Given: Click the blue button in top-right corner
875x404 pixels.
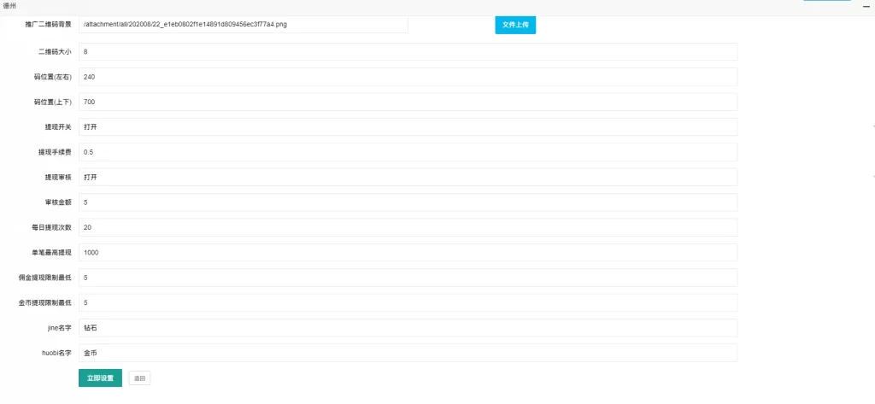Looking at the screenshot, I should (x=826, y=1).
